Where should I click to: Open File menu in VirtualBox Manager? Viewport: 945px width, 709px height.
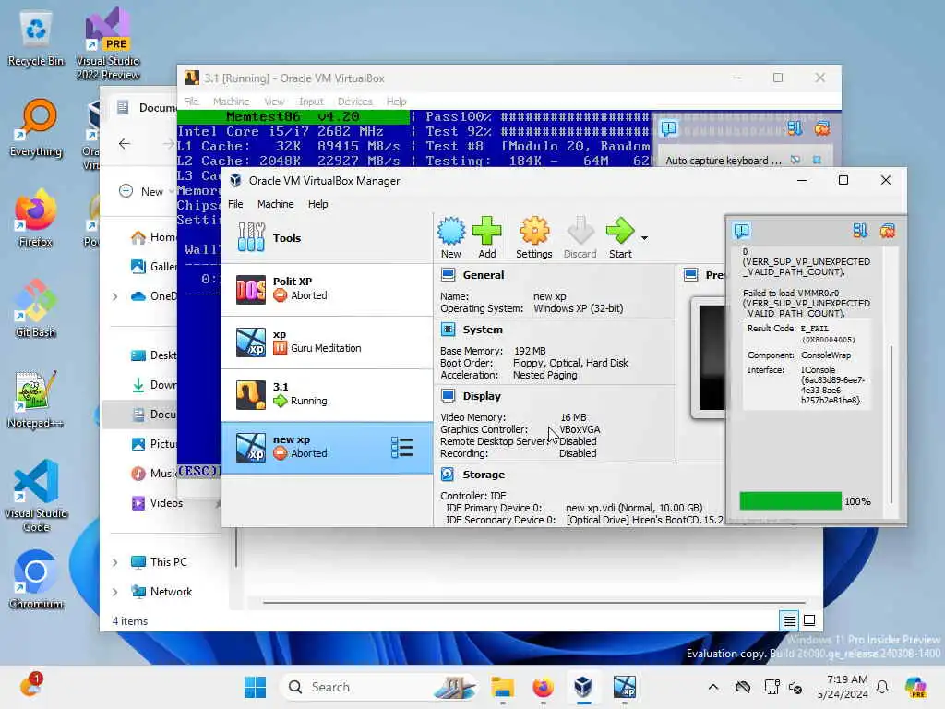[235, 204]
